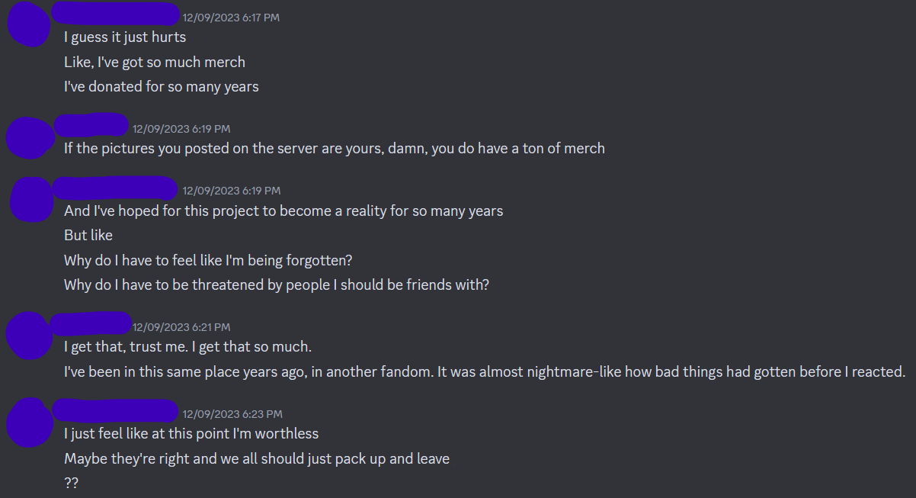Open avatar beside the 6:23 PM message
916x498 pixels.
pyautogui.click(x=30, y=422)
